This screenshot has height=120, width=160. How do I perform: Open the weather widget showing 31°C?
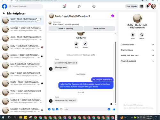click(124, 117)
